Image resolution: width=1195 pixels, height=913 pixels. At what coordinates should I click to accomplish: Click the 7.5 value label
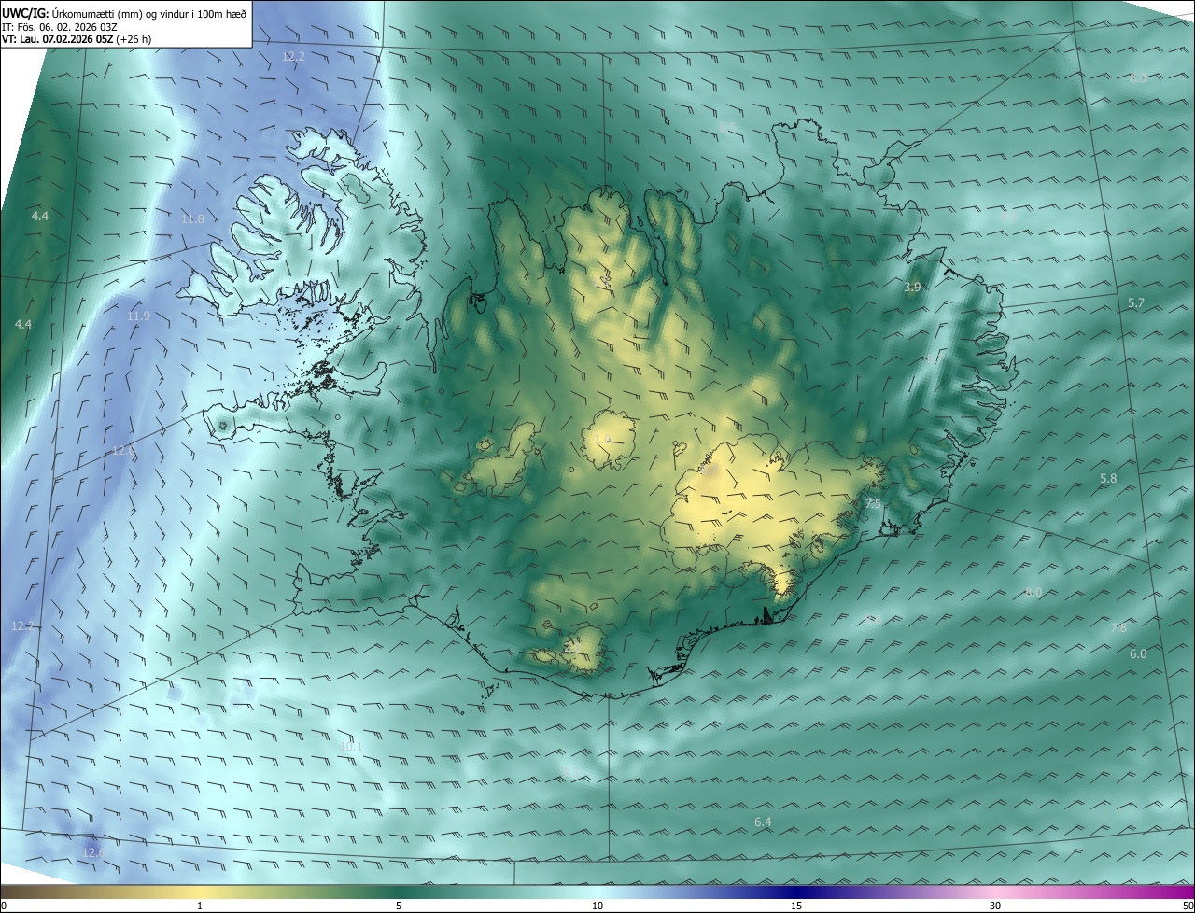(873, 503)
